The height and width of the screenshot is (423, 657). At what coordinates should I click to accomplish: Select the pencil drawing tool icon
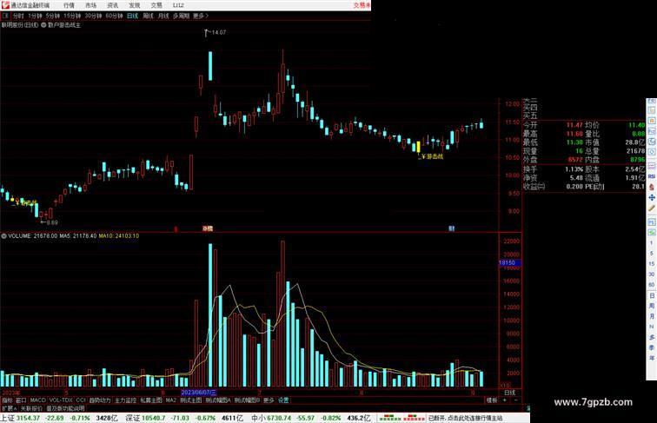pyautogui.click(x=652, y=208)
